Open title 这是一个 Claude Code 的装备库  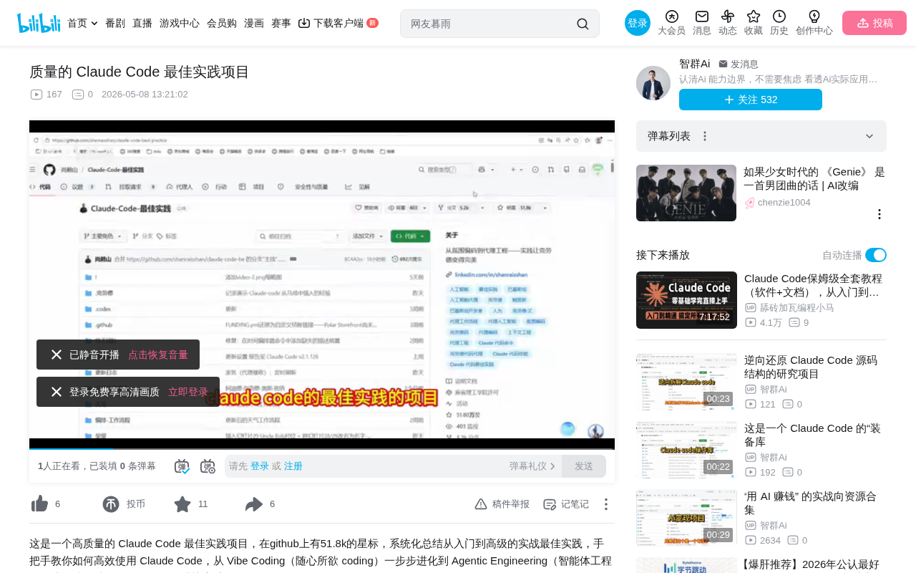812,435
